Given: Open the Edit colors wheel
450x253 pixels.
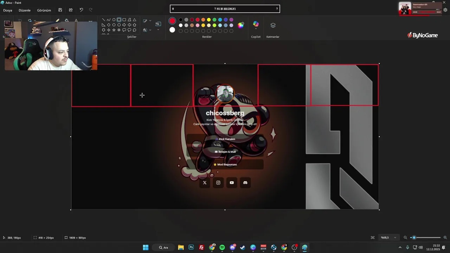Looking at the screenshot, I should pyautogui.click(x=240, y=25).
